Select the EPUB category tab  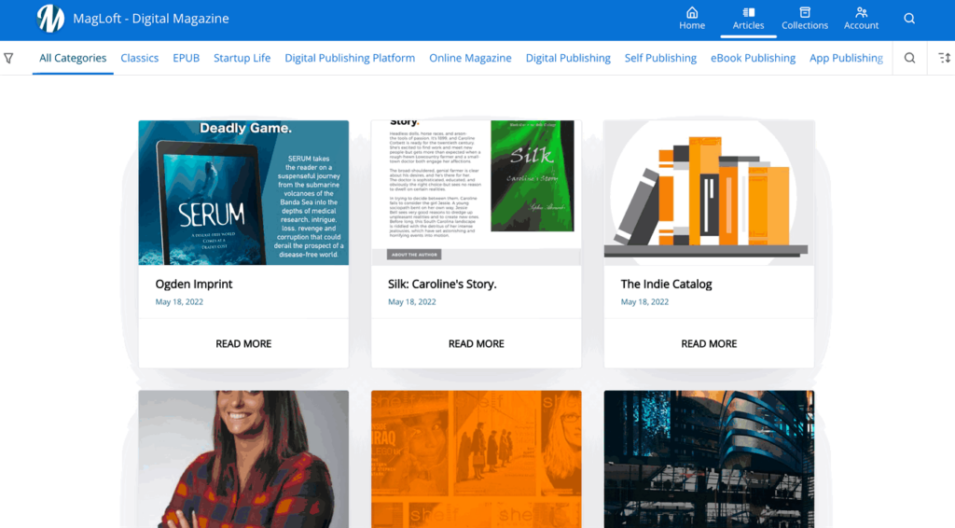tap(186, 58)
